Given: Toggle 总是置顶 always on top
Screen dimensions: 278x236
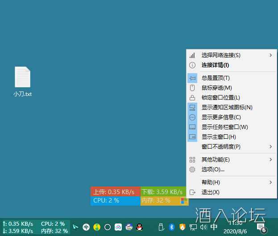Looking at the screenshot, I should tap(216, 78).
